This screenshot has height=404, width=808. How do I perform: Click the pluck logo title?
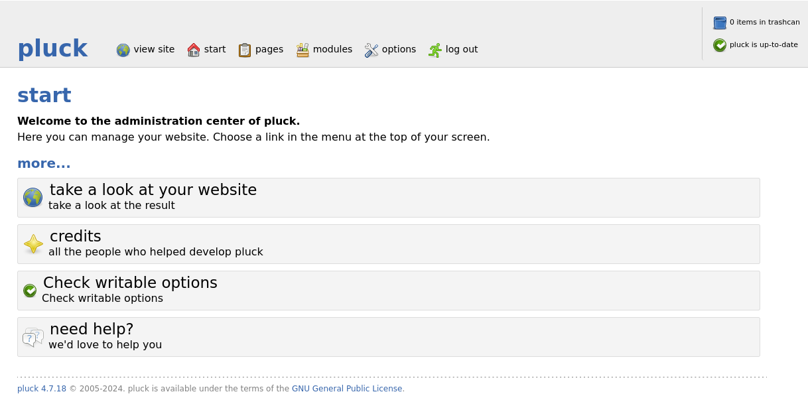[52, 48]
